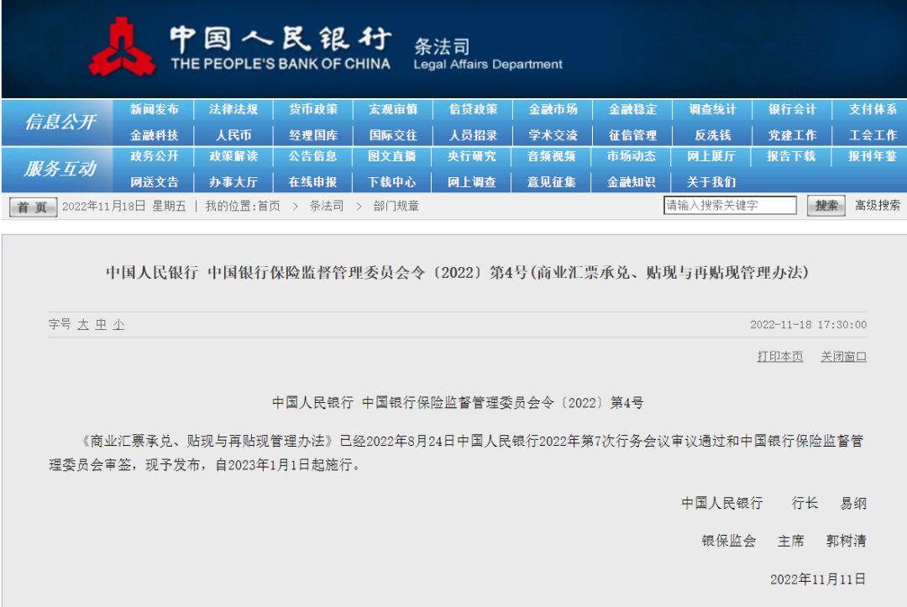Set font size to 小
This screenshot has width=907, height=607.
118,324
